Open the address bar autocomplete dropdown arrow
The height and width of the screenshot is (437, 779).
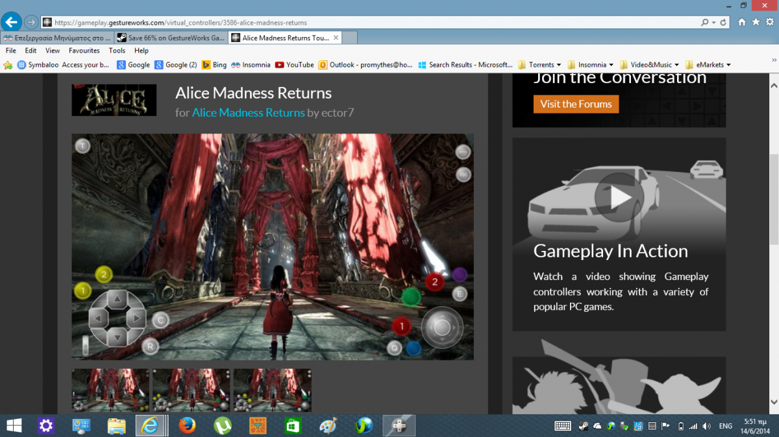pos(714,22)
